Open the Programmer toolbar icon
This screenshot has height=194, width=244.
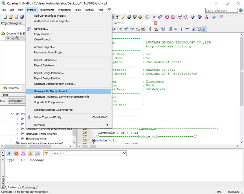(200, 17)
